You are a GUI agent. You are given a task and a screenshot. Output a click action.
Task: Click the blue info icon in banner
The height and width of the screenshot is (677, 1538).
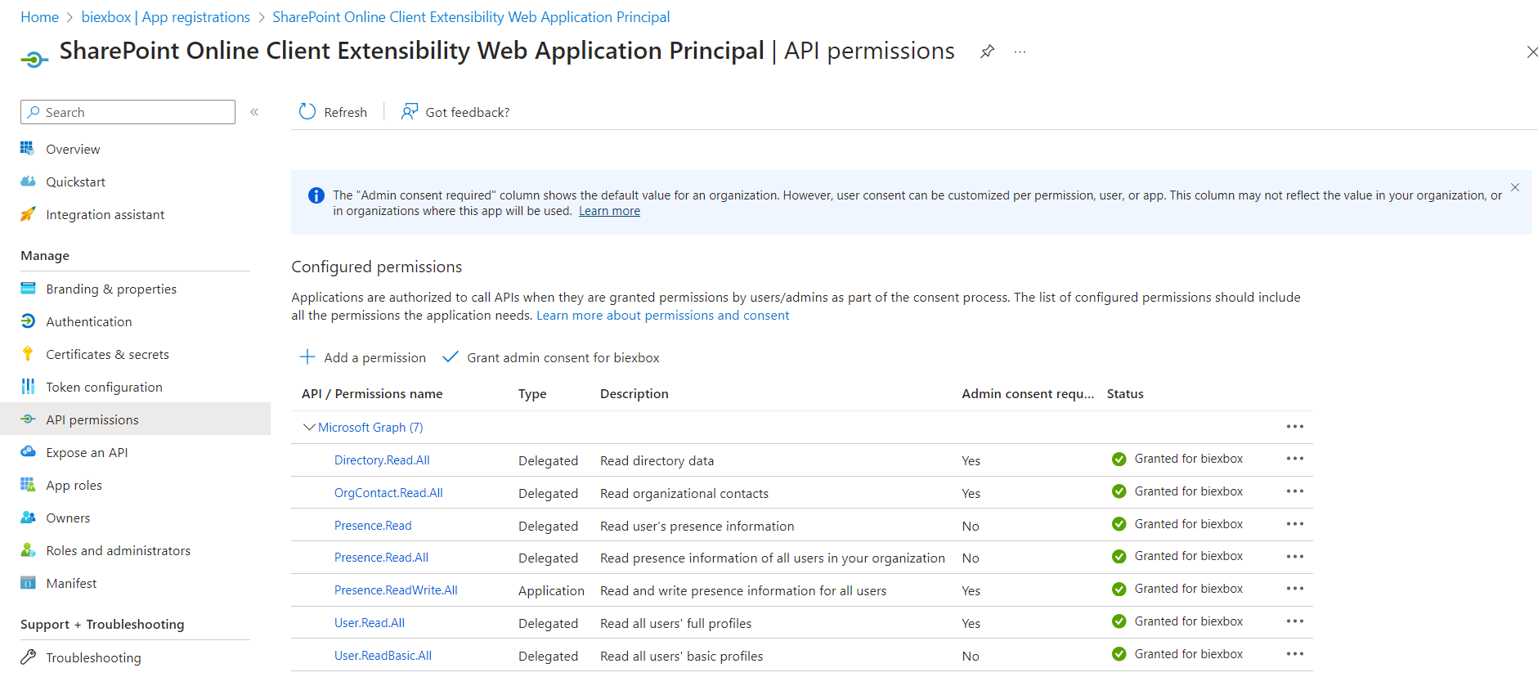[316, 195]
